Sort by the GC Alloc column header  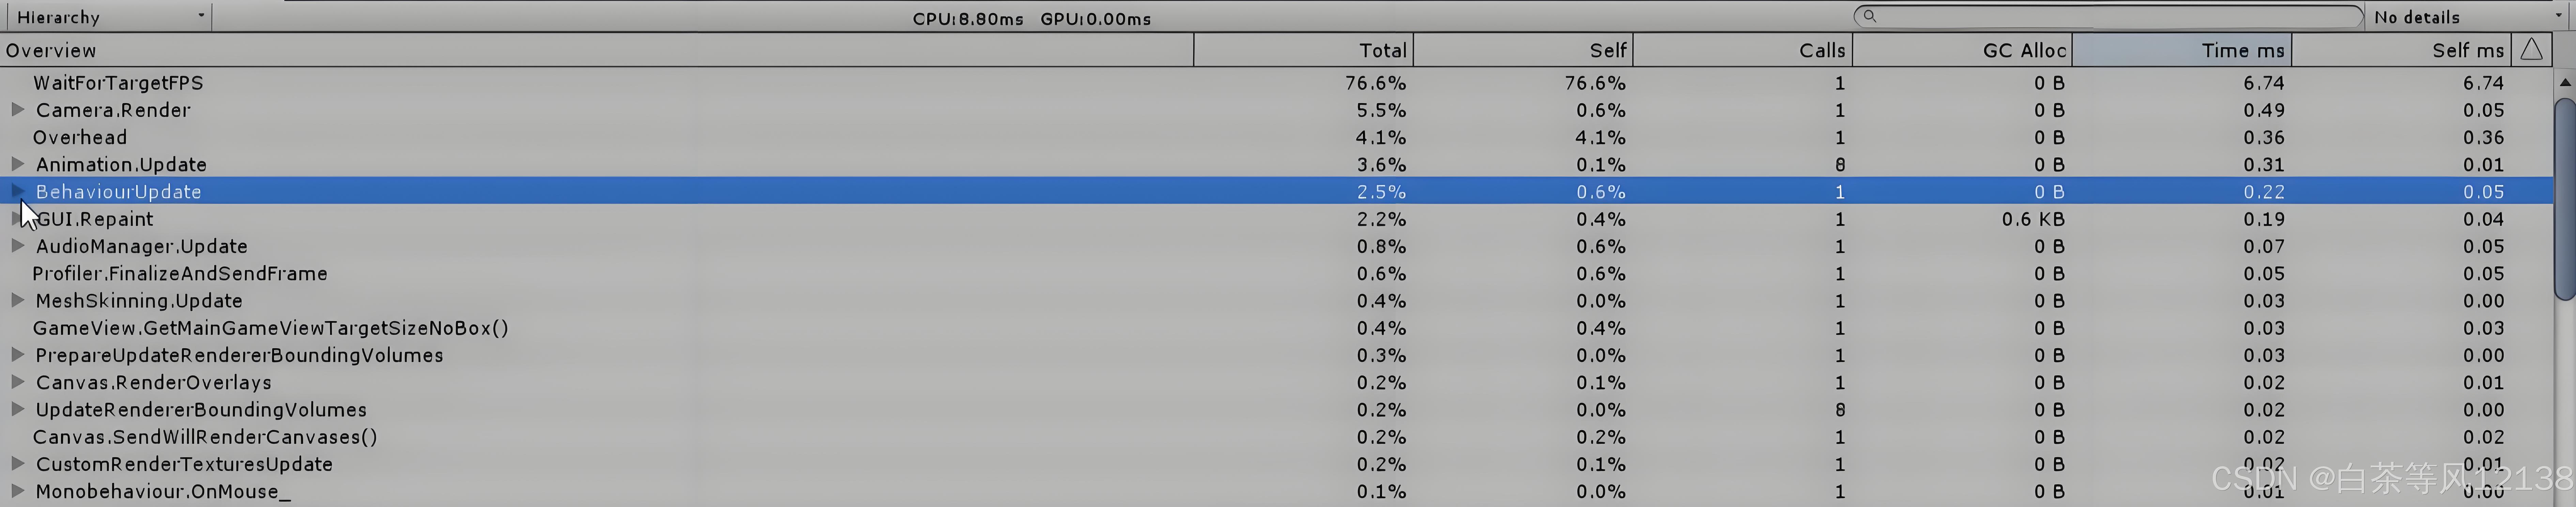pyautogui.click(x=1962, y=50)
